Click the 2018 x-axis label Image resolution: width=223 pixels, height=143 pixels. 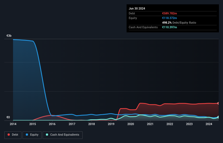[x=92, y=124]
